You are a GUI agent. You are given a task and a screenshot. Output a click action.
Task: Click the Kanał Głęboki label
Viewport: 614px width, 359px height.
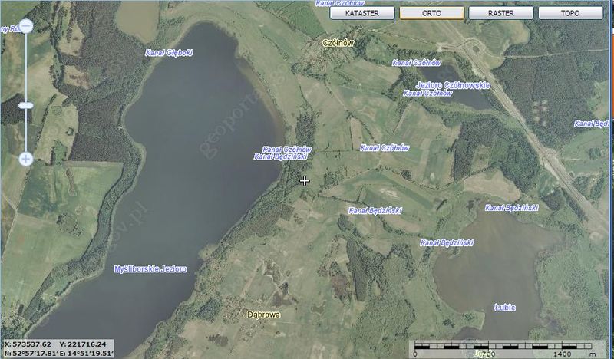point(169,53)
